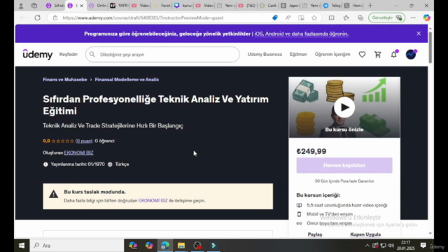Switch to the Canlı browser tab
Screen dimensions: 448x252
pos(268,6)
